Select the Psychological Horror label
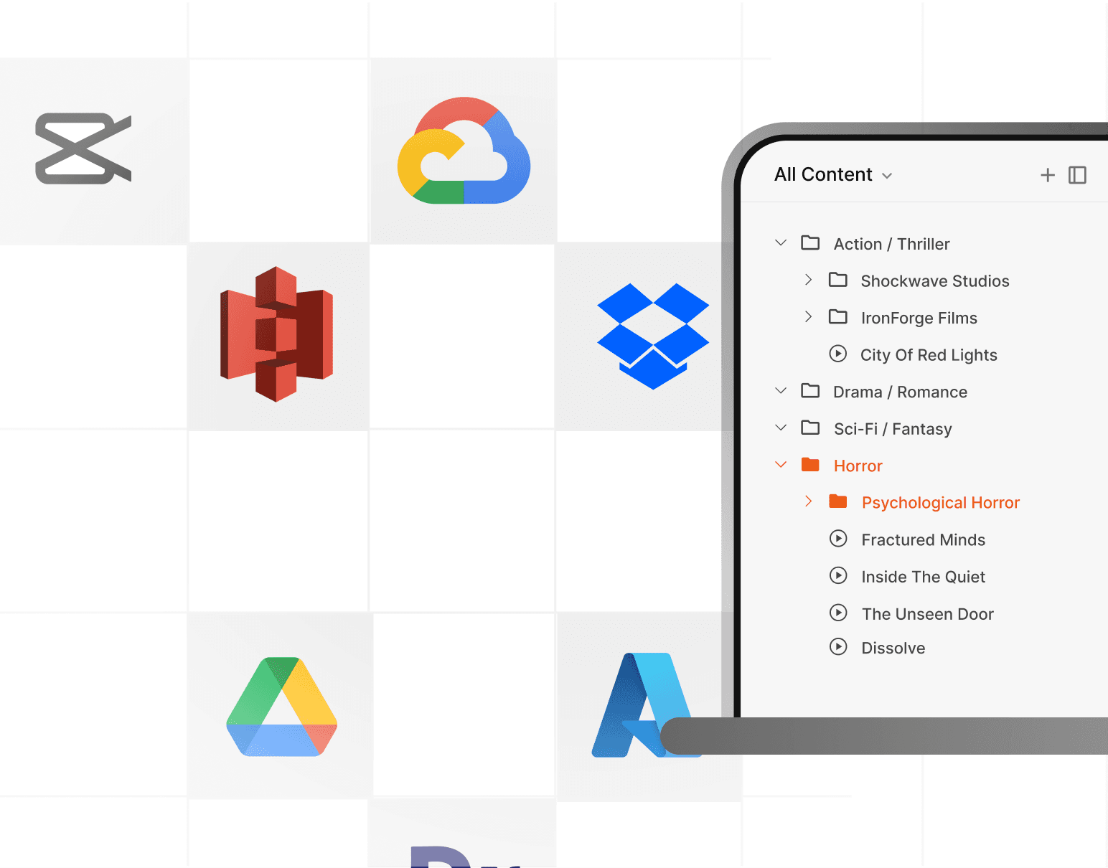The height and width of the screenshot is (868, 1108). point(941,503)
